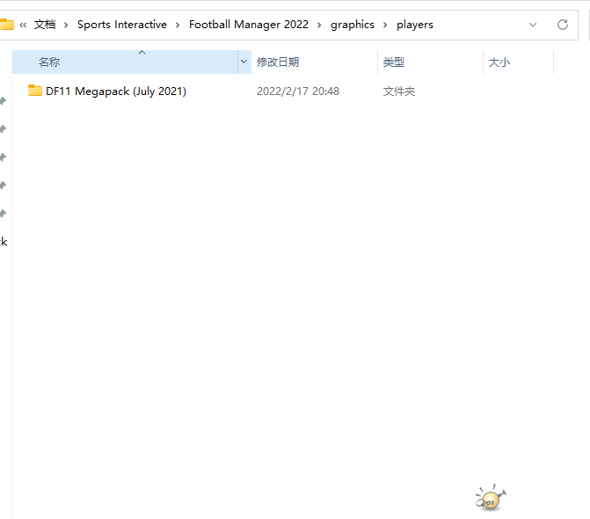590x519 pixels.
Task: Expand the chevron after Sports Interactive
Action: point(178,25)
